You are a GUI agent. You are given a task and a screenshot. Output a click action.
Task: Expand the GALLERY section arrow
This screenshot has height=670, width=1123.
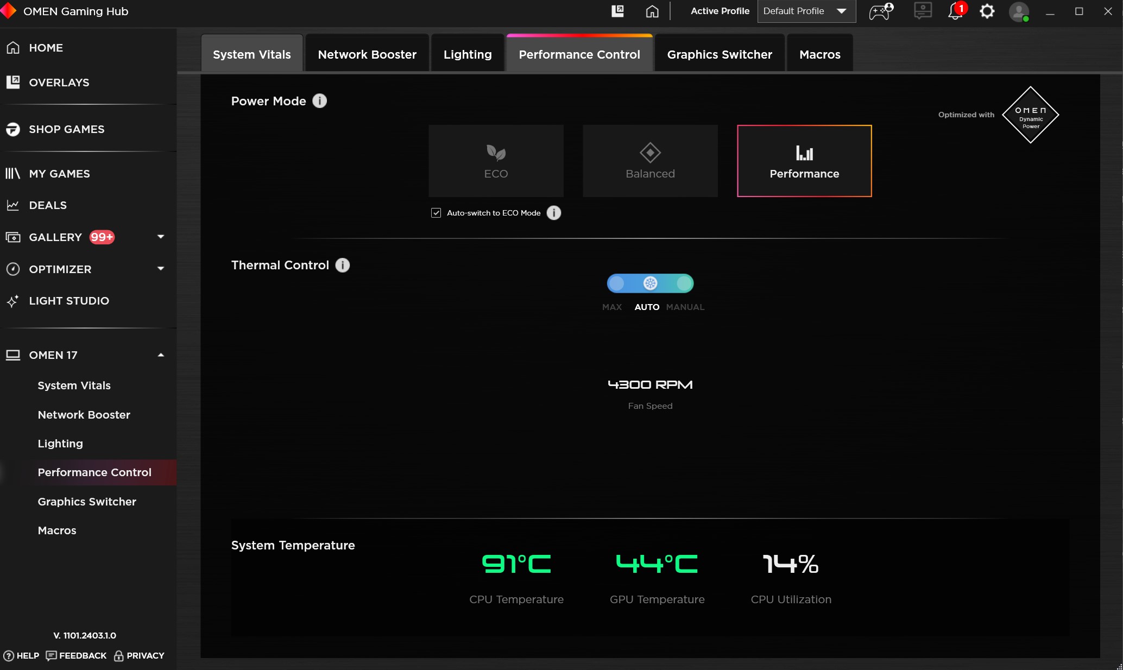(161, 237)
